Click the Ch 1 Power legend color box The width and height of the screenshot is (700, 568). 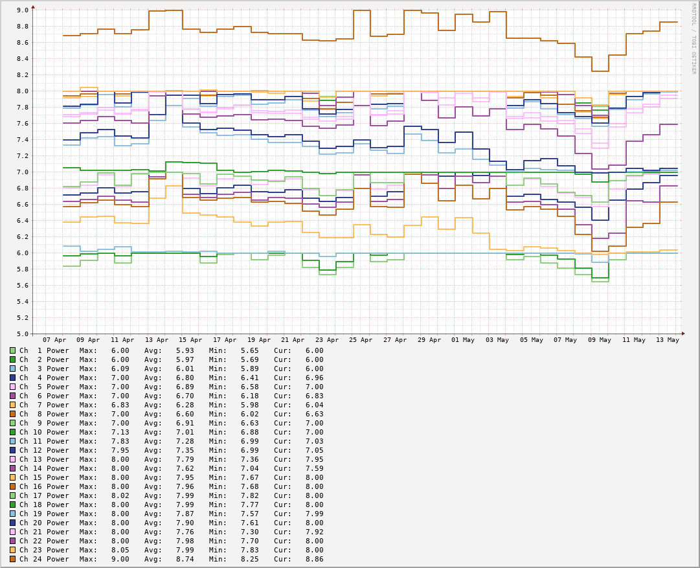tap(12, 350)
